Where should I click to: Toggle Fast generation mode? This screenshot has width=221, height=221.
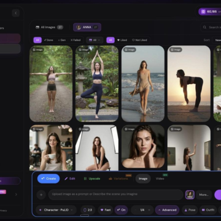pos(106,210)
